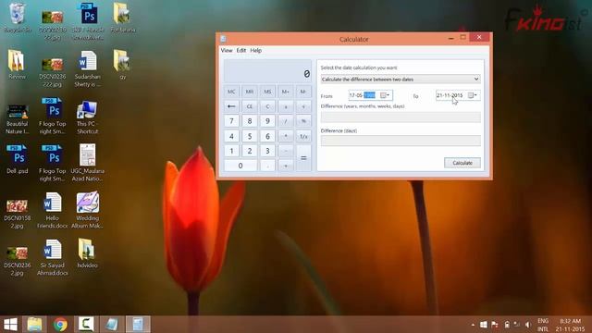Click the plus addition button
This screenshot has width=592, height=333.
click(x=286, y=166)
